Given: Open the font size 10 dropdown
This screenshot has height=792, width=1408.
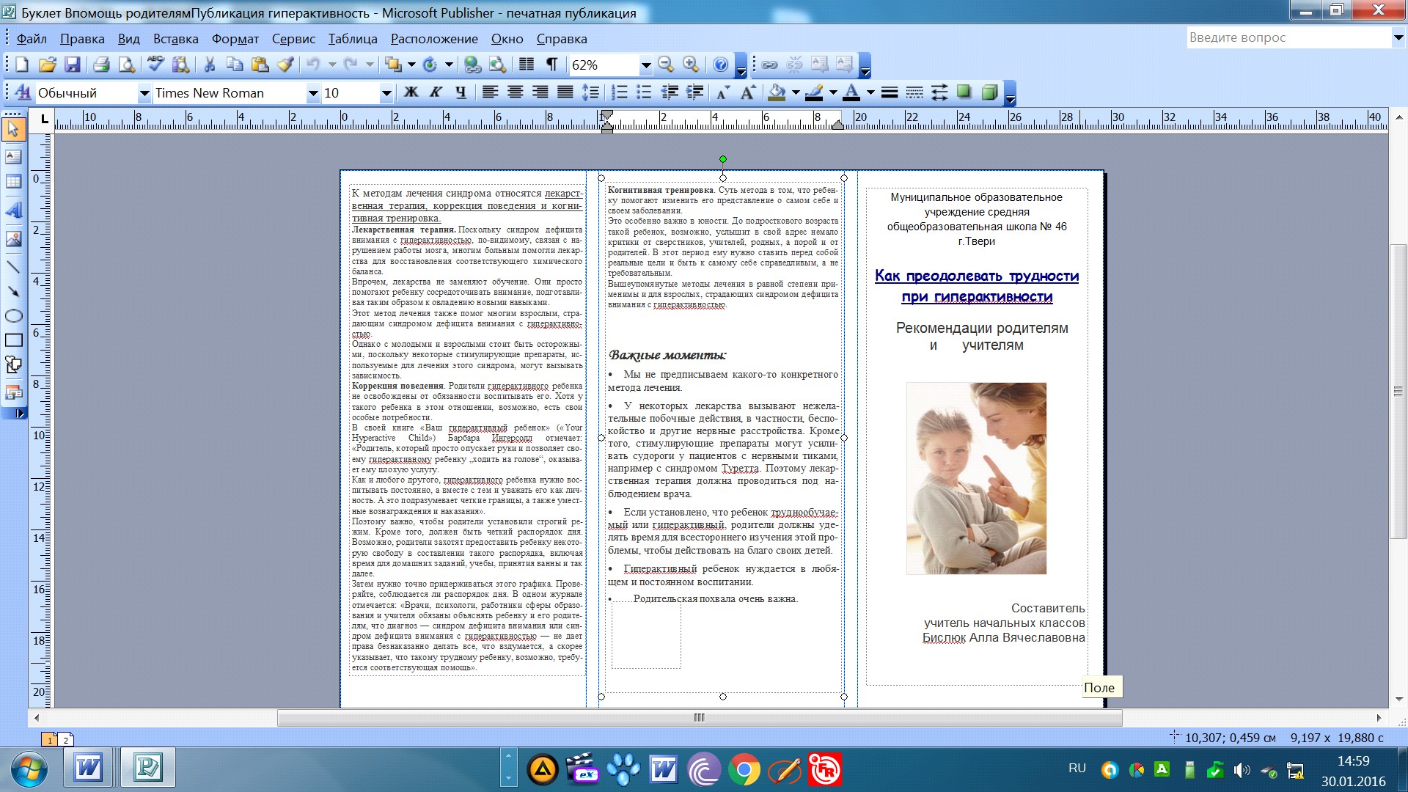Looking at the screenshot, I should [x=386, y=93].
